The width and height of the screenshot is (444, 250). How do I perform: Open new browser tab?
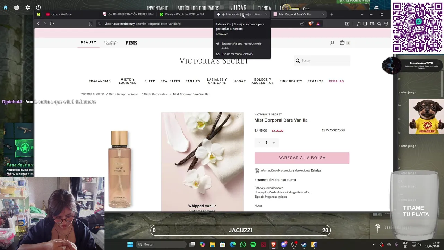click(332, 14)
